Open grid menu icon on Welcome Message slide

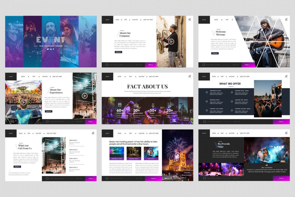point(286,19)
